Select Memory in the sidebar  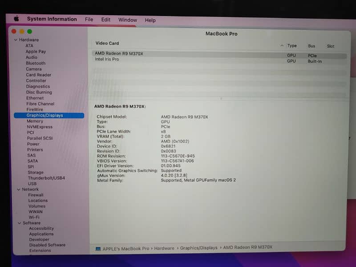[x=35, y=121]
